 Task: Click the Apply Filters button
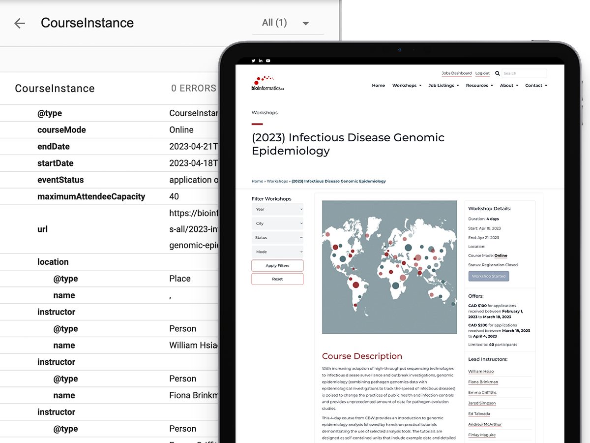tap(277, 266)
